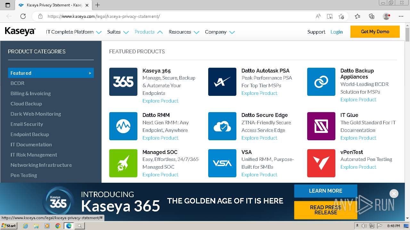
Task: Explore Product link under IT Glue
Action: click(x=358, y=138)
